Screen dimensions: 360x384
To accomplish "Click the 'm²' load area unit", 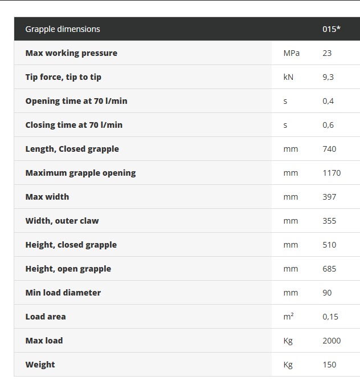I will click(289, 317).
